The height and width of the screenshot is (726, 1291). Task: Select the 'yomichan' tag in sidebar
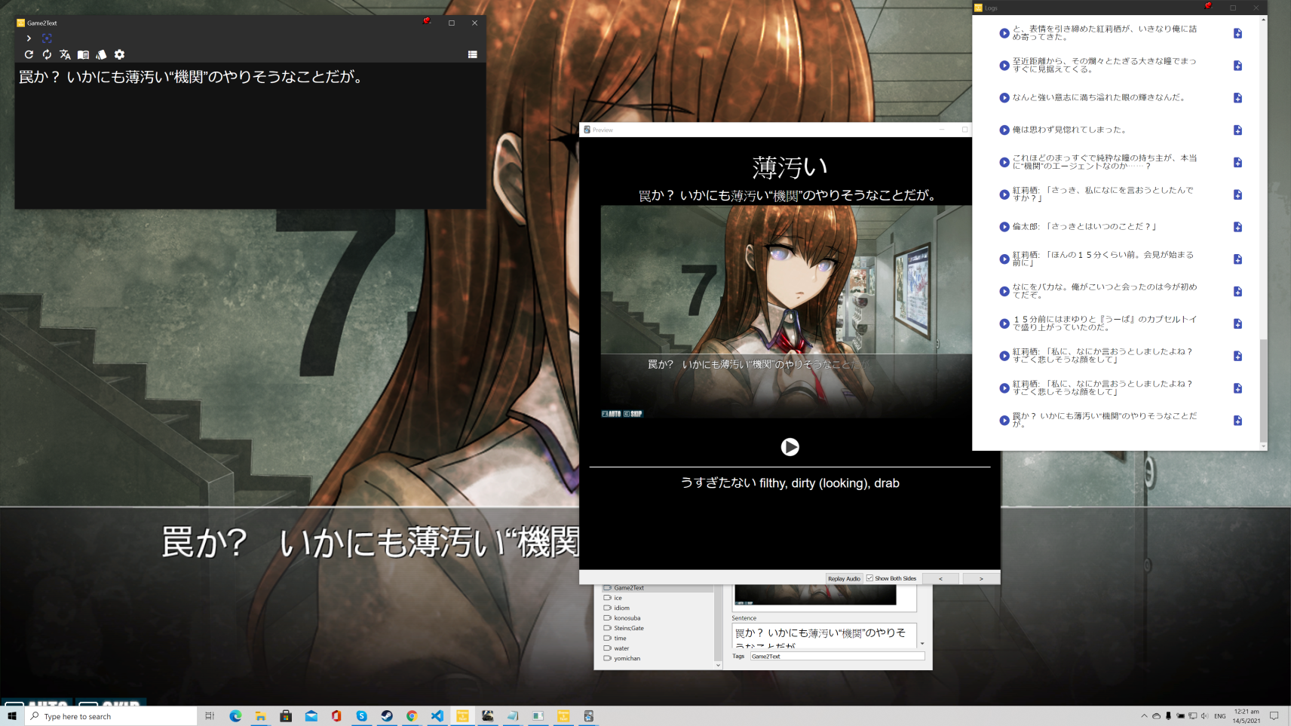pyautogui.click(x=627, y=658)
